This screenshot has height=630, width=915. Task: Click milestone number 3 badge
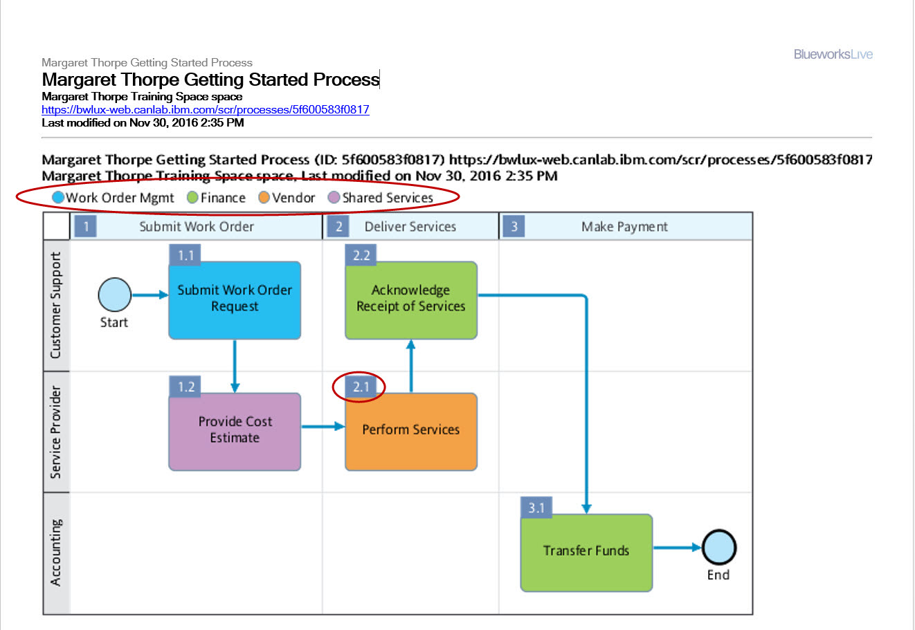pyautogui.click(x=514, y=226)
